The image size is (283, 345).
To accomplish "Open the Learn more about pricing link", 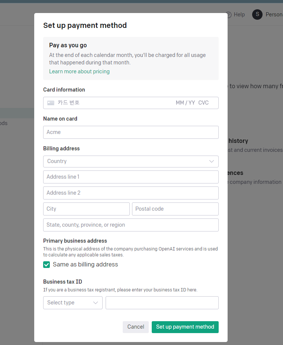I will pyautogui.click(x=79, y=71).
